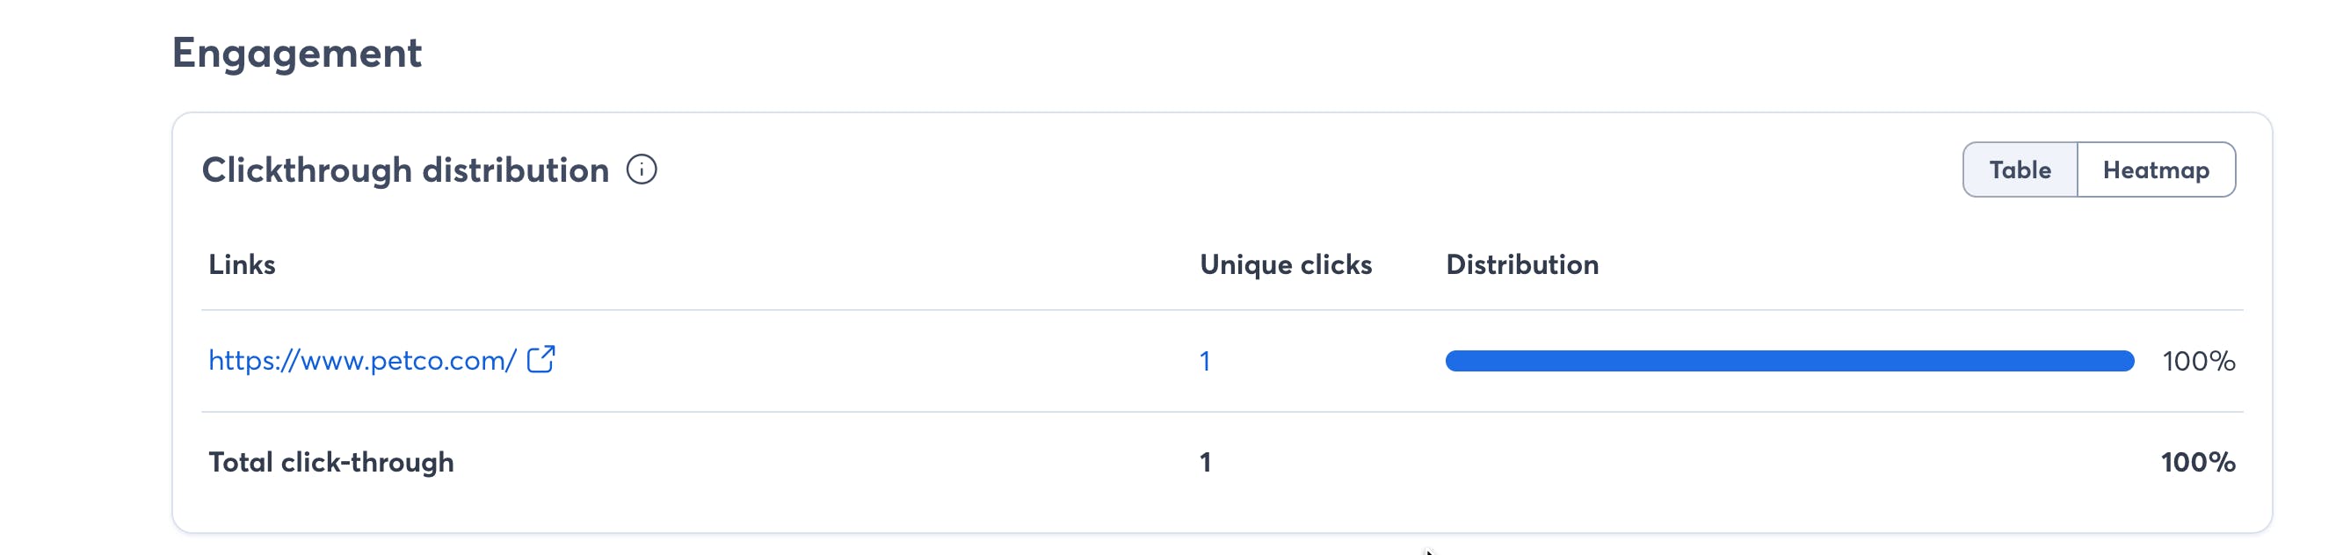Click the info icon beside Clickthrough distribution

coord(642,169)
